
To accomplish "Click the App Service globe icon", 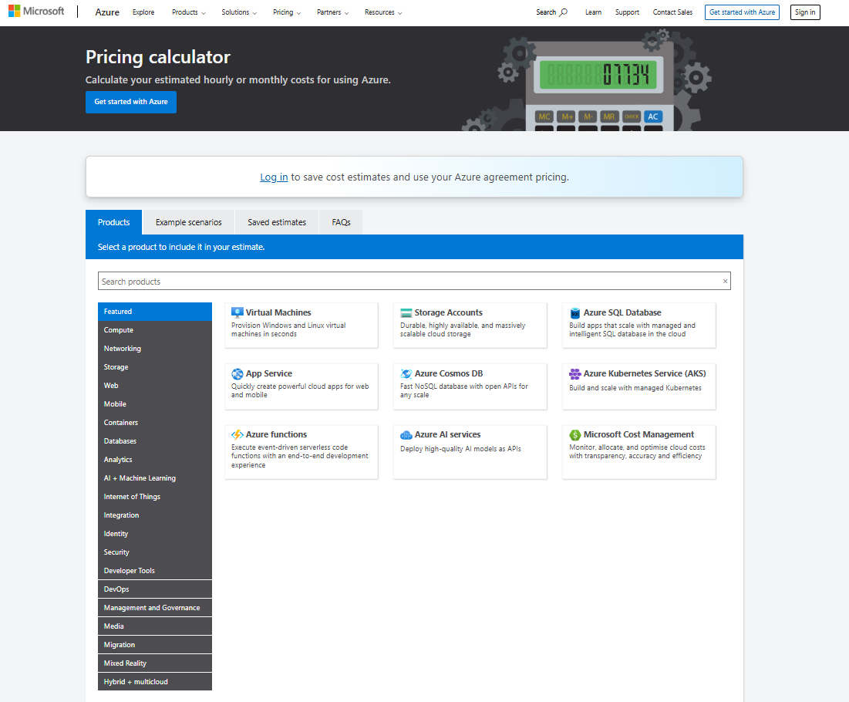I will coord(238,373).
